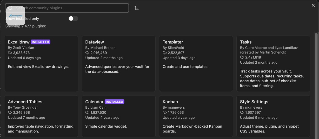Click the INSTALLED badge on Calendar

(115, 102)
